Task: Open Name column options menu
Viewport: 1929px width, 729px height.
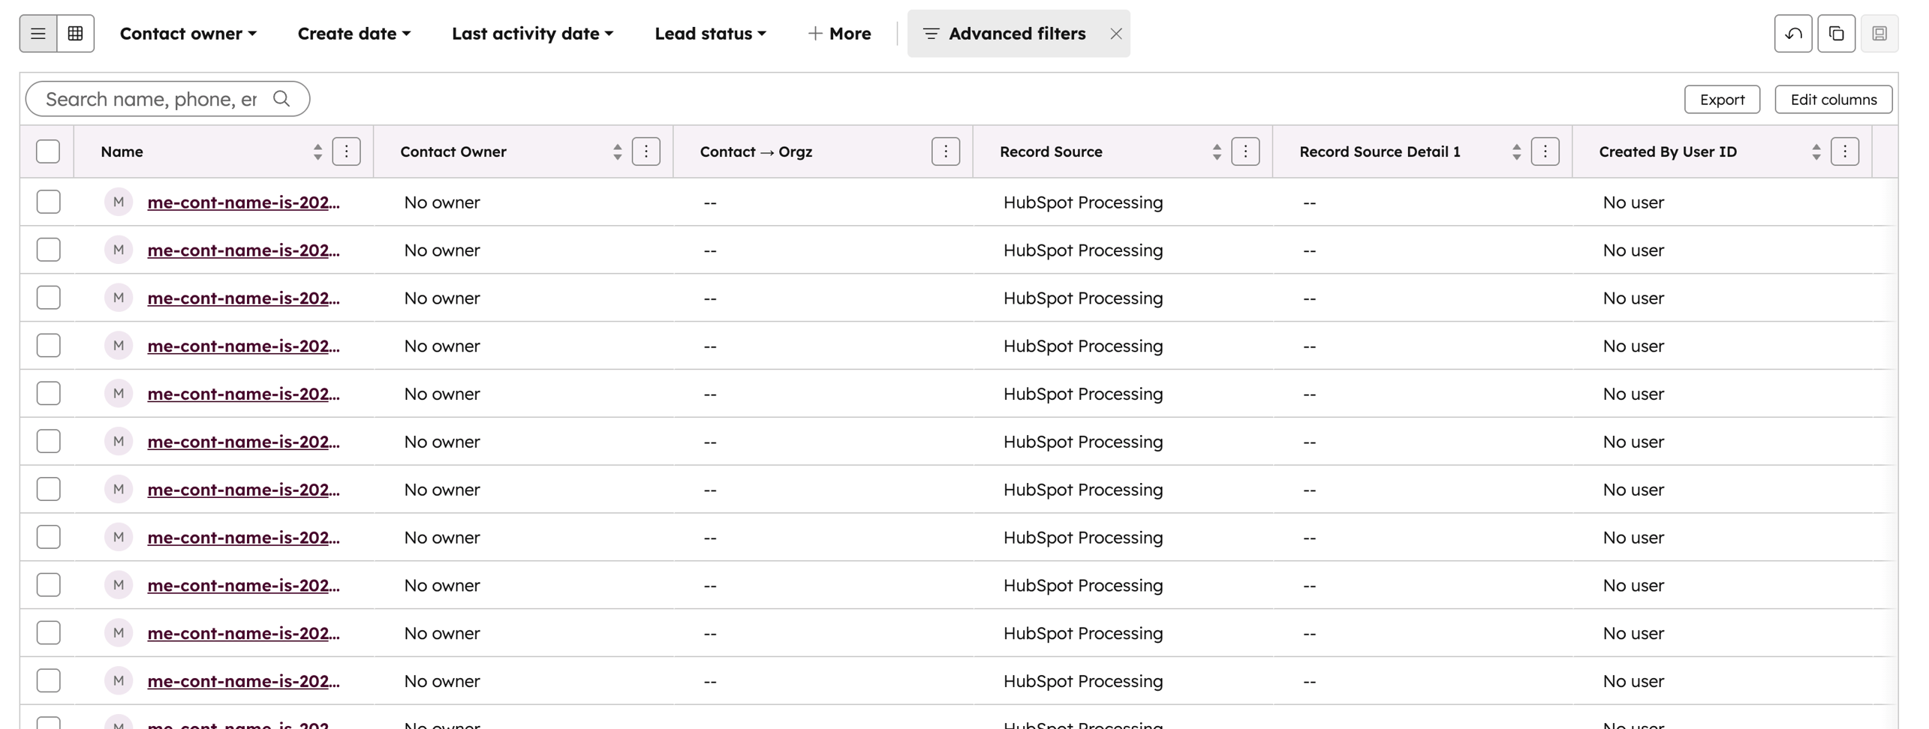Action: [x=346, y=151]
